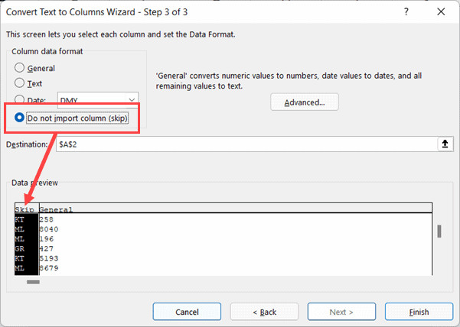
Task: Click the Help question mark icon
Action: (x=403, y=12)
